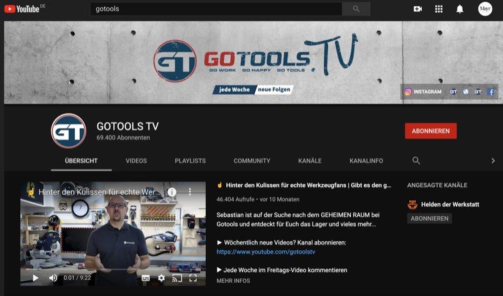This screenshot has width=503, height=296.
Task: Go to the YouTube home logo
Action: point(22,9)
